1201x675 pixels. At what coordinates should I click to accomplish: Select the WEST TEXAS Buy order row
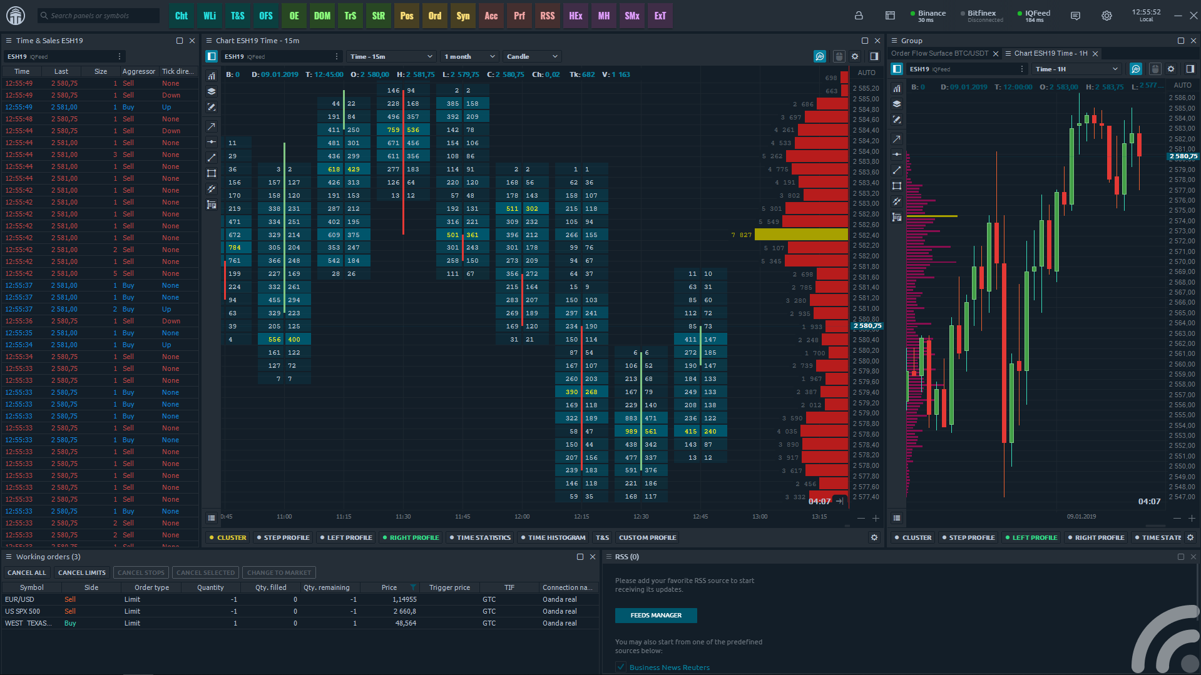click(300, 623)
